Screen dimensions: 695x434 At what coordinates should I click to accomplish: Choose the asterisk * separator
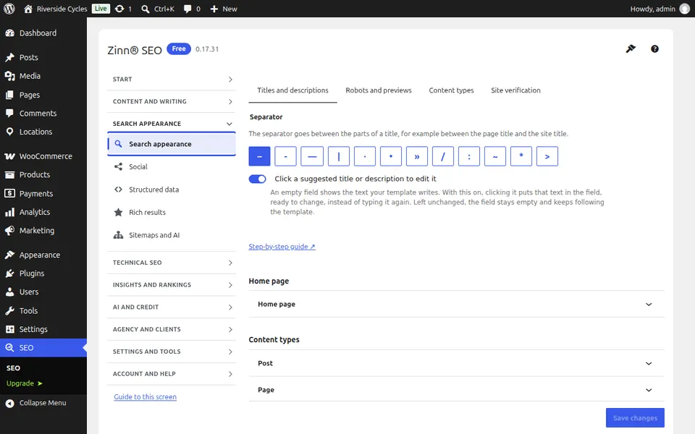coord(521,156)
